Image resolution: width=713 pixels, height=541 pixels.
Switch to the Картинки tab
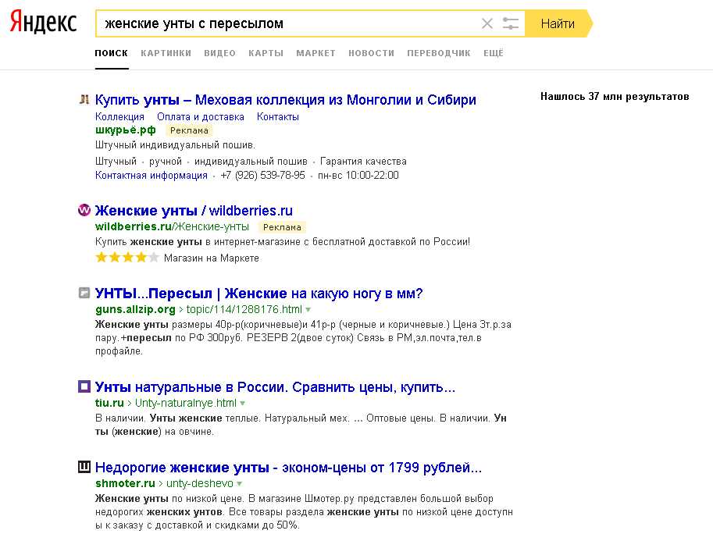[x=166, y=53]
